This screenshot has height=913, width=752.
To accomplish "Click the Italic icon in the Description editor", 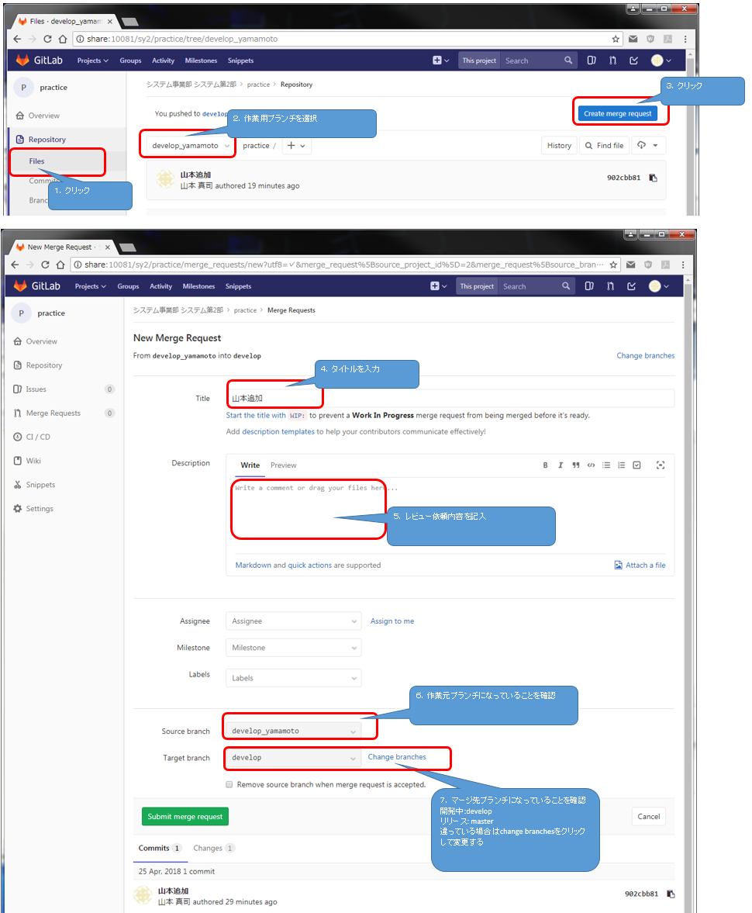I will pos(561,465).
